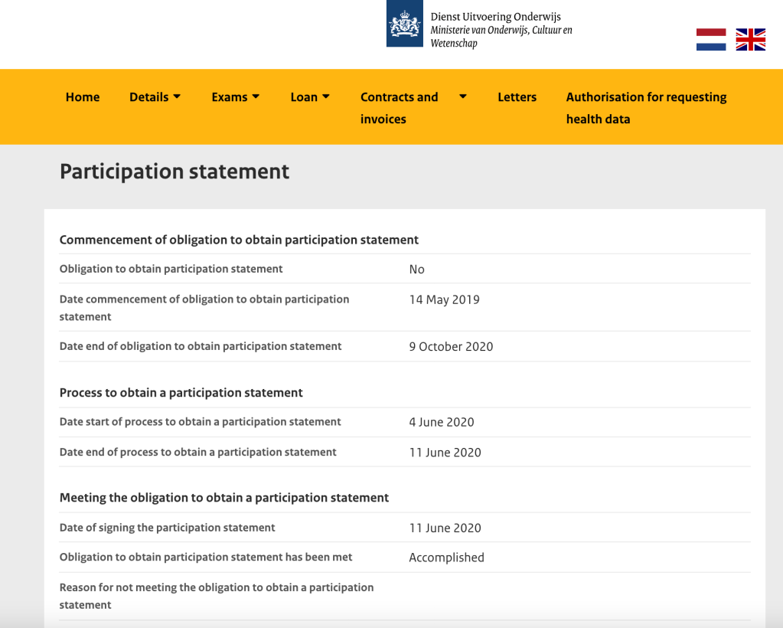The height and width of the screenshot is (628, 783).
Task: Click the 9 October 2020 end date
Action: (451, 346)
